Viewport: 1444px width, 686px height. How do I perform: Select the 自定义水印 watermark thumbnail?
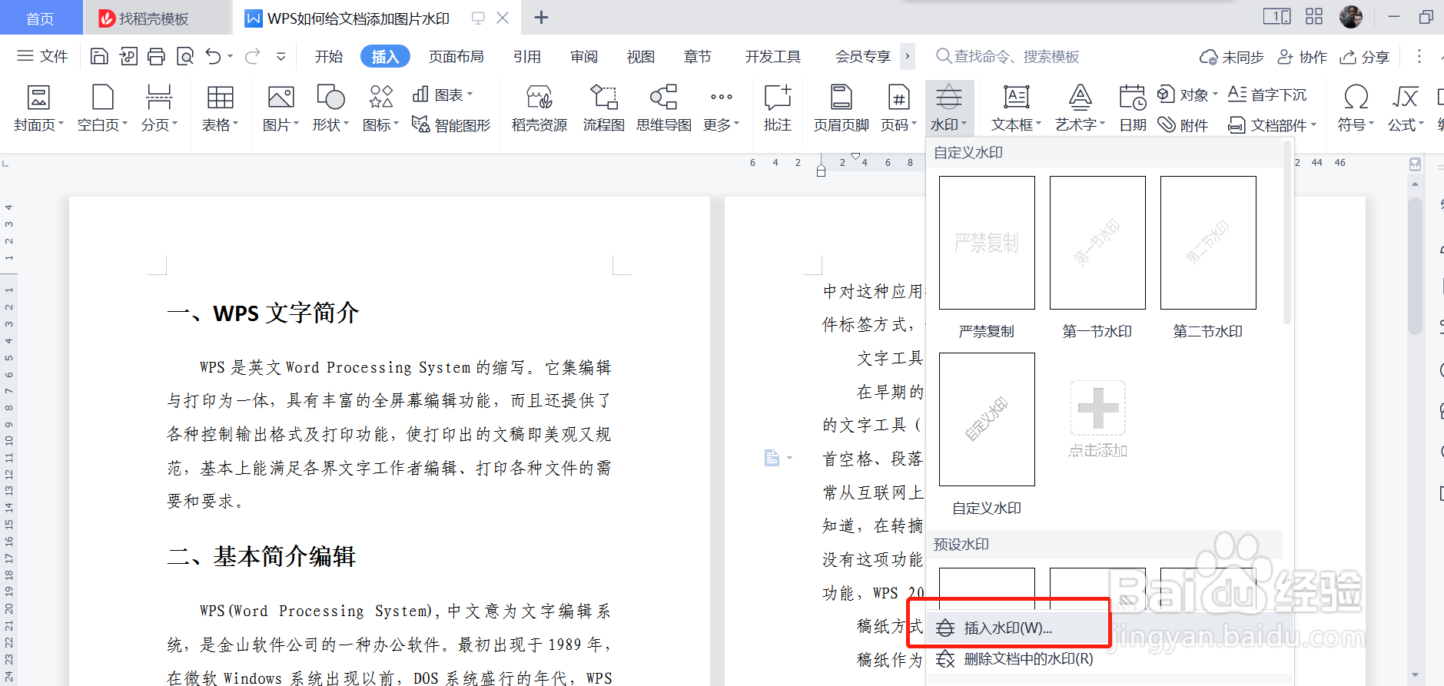(x=987, y=419)
